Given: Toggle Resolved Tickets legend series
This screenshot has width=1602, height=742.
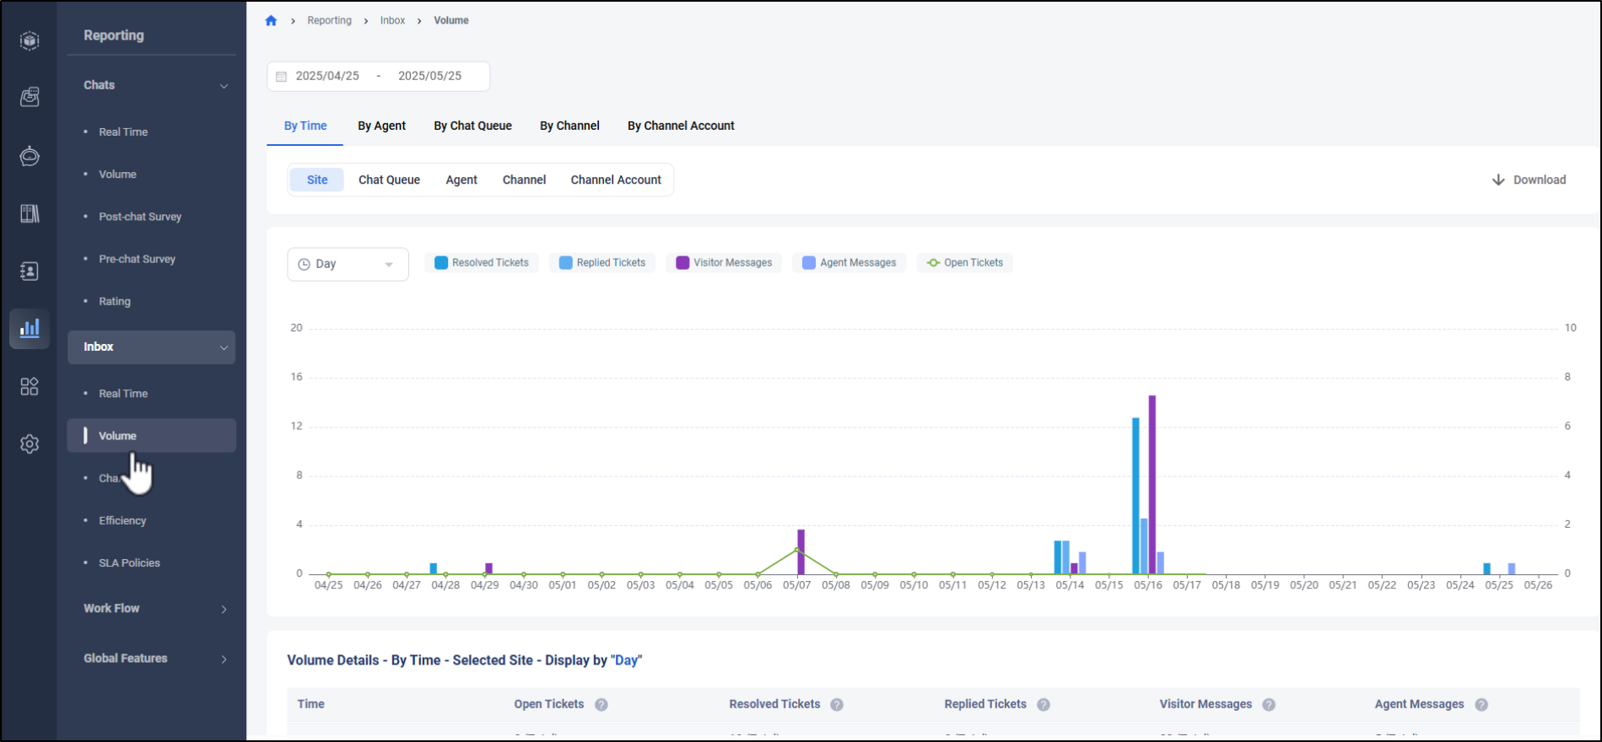Looking at the screenshot, I should [x=481, y=263].
